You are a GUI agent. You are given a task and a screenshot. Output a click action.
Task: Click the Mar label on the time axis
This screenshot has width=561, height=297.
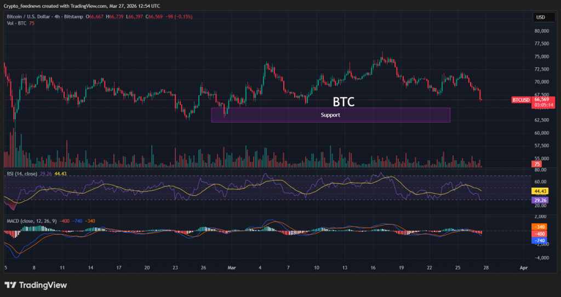[x=232, y=269]
